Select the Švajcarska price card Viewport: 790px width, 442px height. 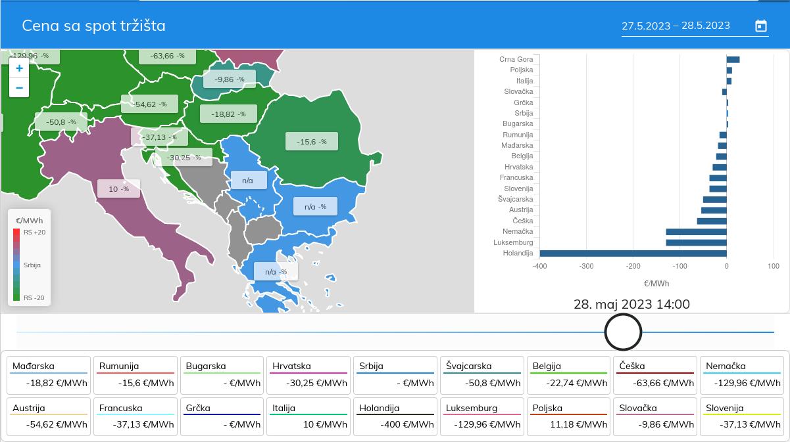(x=483, y=375)
